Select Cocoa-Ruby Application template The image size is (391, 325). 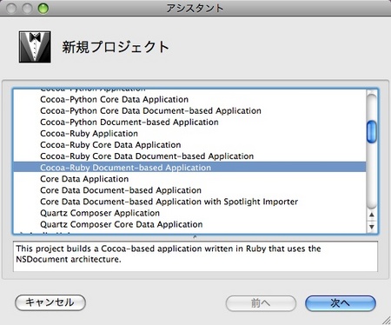189,133
